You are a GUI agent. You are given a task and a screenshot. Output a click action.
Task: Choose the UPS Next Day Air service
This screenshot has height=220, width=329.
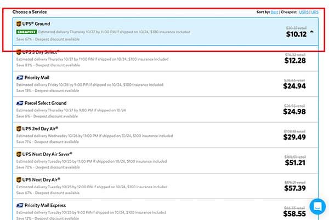pos(166,186)
